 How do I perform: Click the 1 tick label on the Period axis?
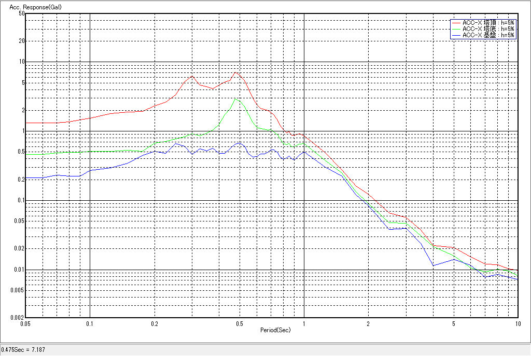304,323
